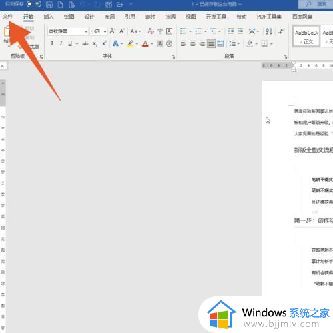Switch to the 引用 (References) tab
Screen dimensions: 333x333
[x=130, y=17]
